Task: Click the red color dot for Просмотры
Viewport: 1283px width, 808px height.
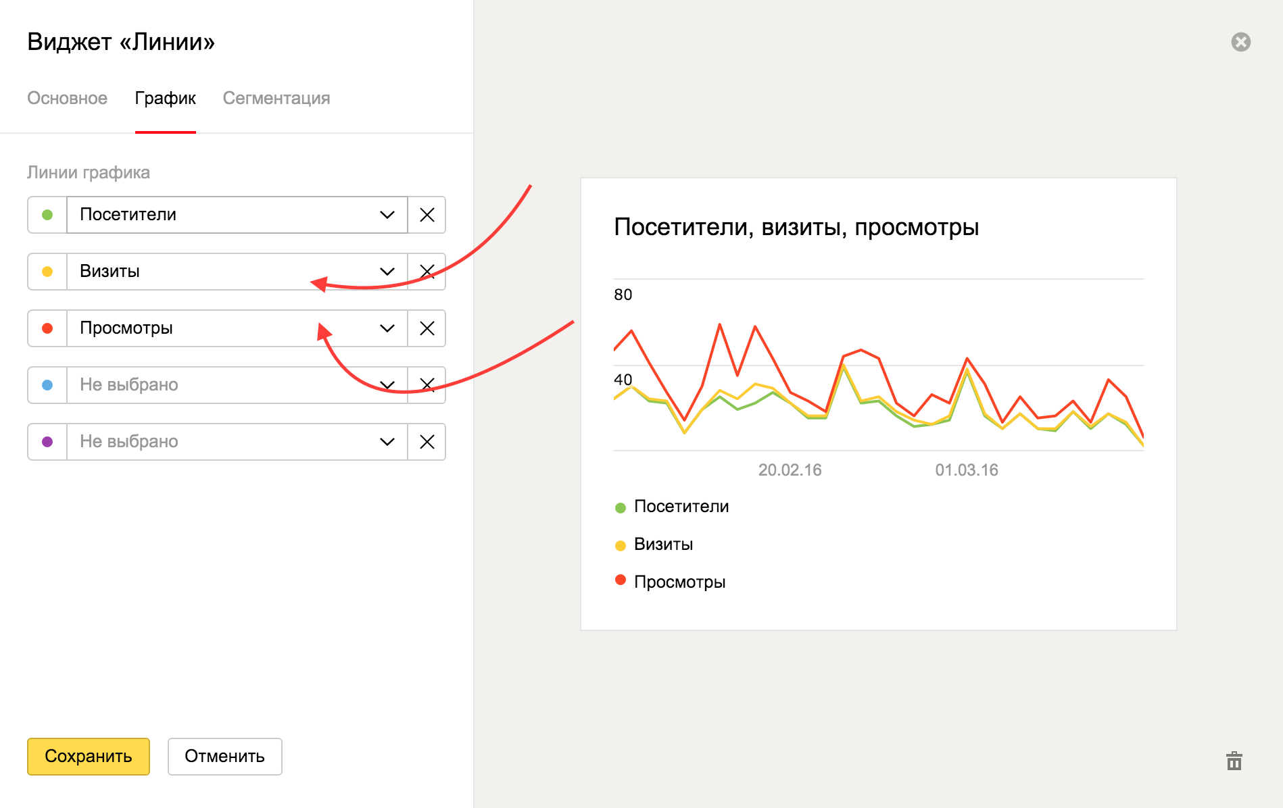Action: tap(47, 328)
